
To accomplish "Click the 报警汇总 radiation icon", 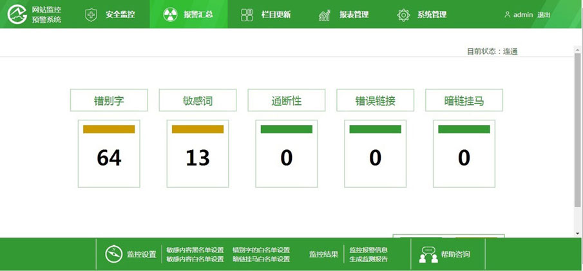I will coord(170,15).
